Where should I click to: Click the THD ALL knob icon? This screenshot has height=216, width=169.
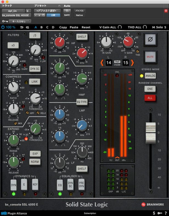(145, 27)
